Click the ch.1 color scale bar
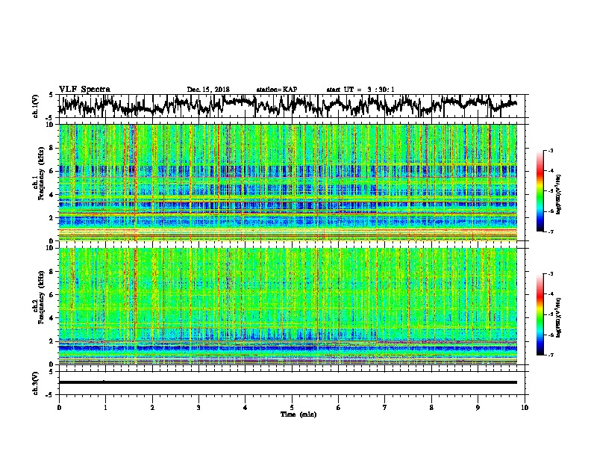The image size is (591, 457). click(x=540, y=191)
